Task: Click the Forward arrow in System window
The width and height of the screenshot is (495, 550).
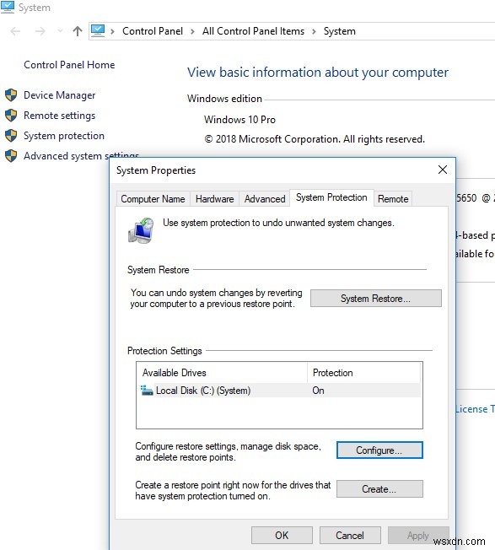Action: 40,31
